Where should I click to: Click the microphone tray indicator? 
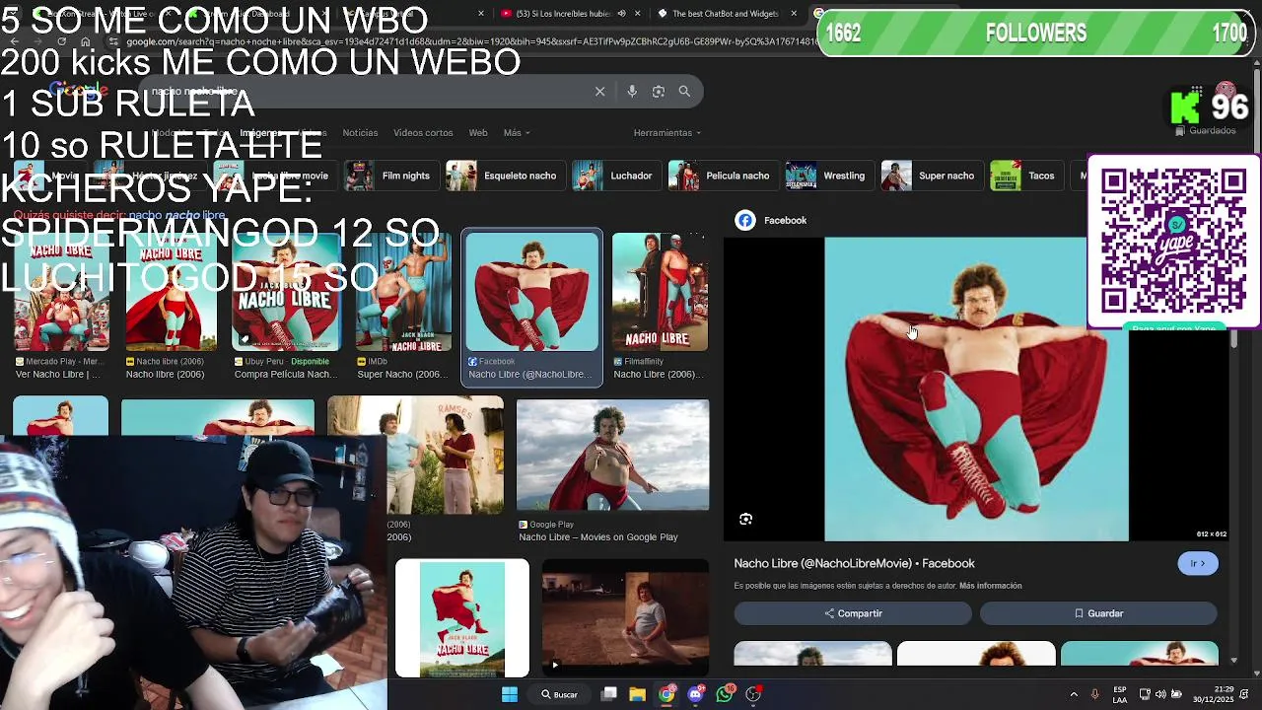click(1094, 694)
